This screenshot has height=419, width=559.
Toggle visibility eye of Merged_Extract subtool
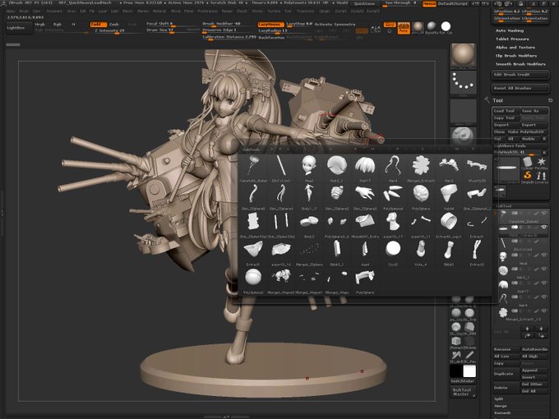[544, 311]
